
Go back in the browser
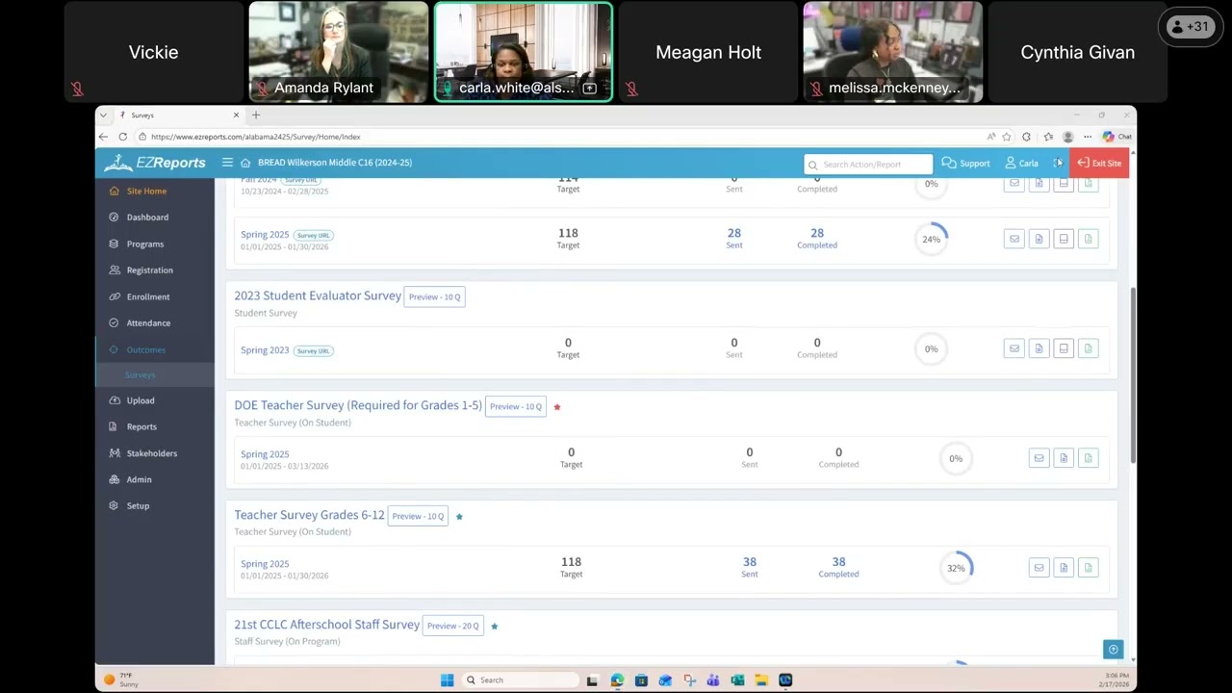(x=104, y=137)
